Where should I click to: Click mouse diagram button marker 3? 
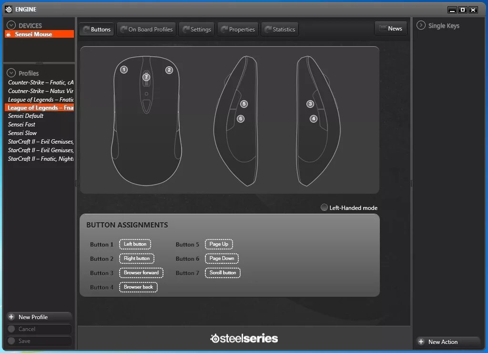(310, 104)
